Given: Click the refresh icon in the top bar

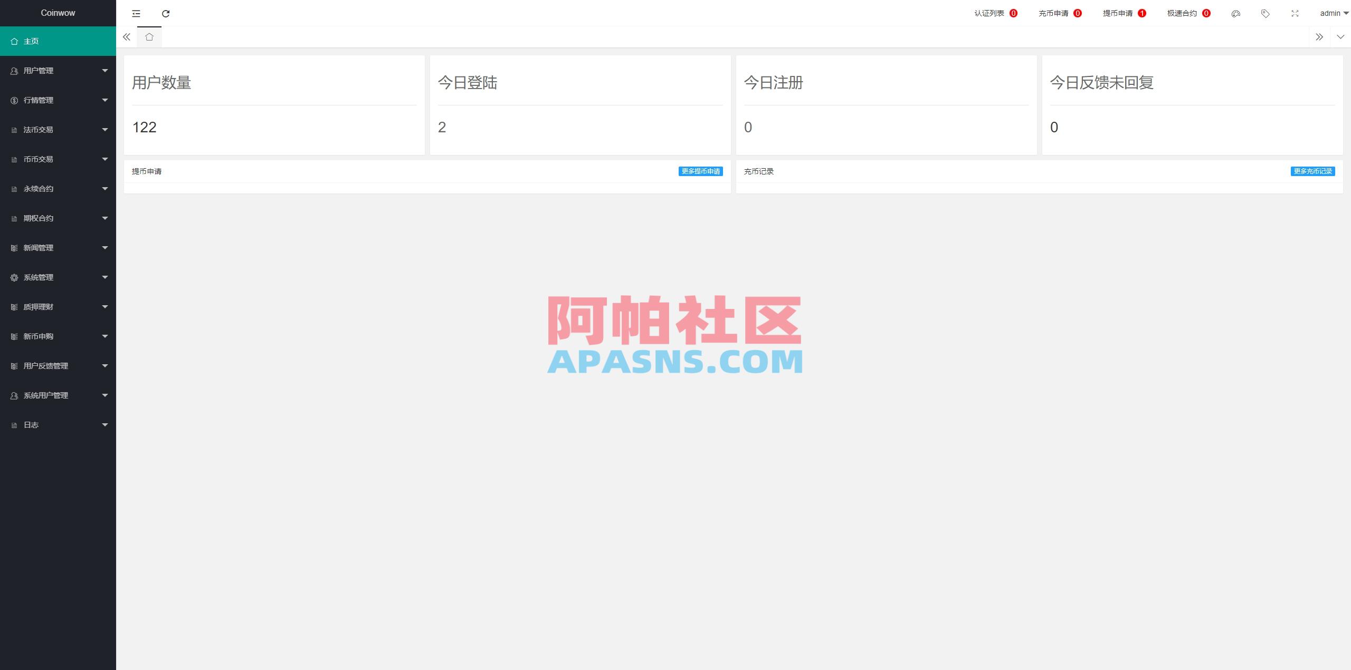Looking at the screenshot, I should tap(166, 13).
